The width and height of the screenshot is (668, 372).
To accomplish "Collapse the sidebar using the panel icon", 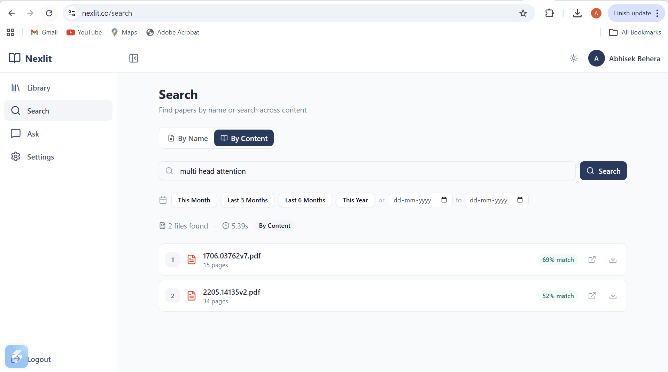I will (x=133, y=58).
